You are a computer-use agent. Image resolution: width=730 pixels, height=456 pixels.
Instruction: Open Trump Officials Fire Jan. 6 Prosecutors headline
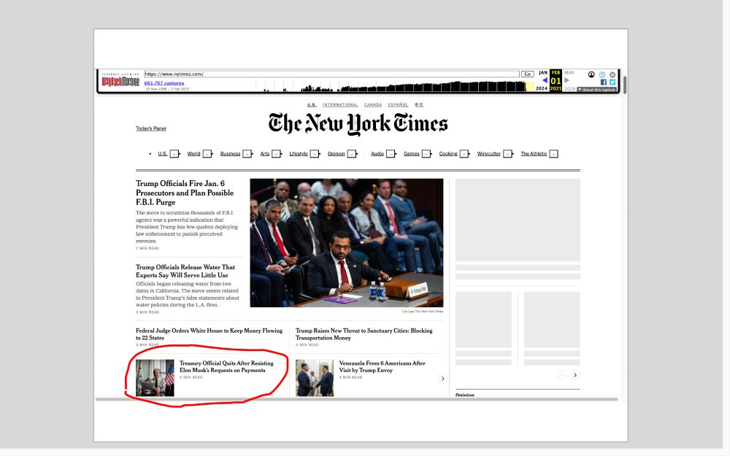coord(185,193)
